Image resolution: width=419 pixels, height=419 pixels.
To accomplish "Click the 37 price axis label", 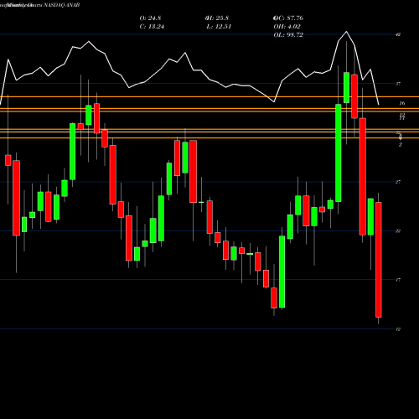I will (398, 84).
